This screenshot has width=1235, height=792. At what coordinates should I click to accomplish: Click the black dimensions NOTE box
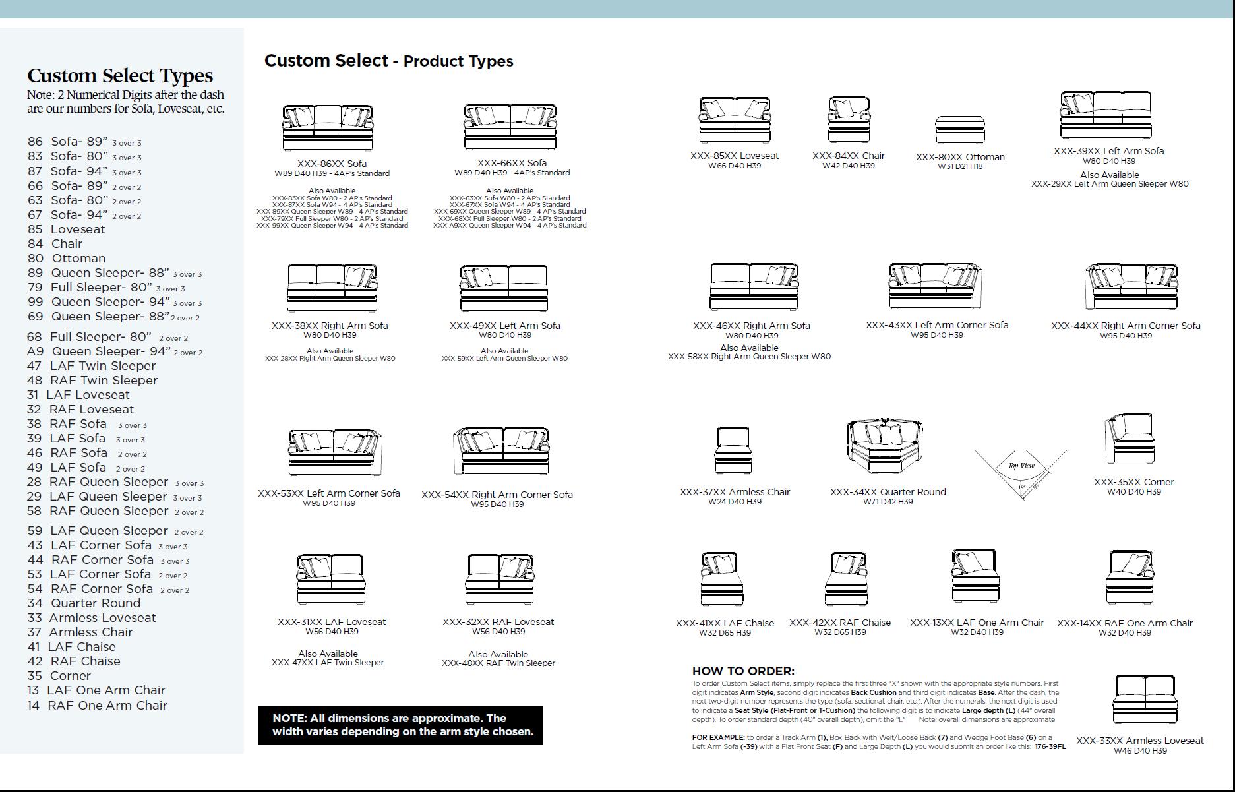tap(400, 725)
